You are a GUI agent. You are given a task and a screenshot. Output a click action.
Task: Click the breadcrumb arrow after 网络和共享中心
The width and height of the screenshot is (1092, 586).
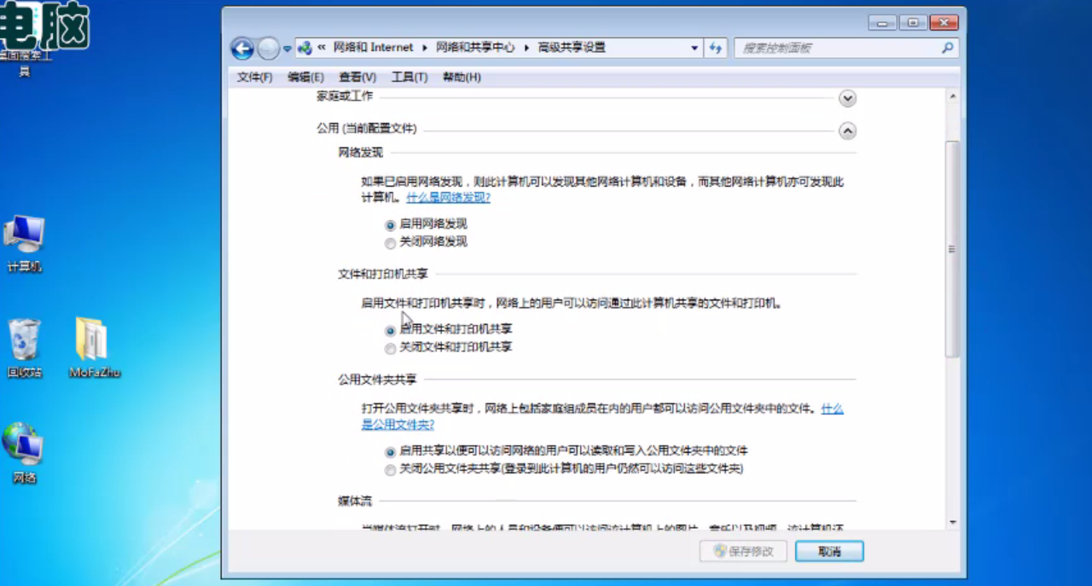(526, 48)
